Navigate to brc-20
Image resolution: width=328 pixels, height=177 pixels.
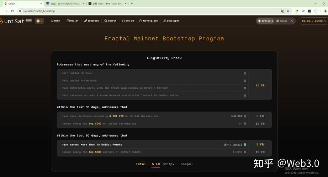click(x=128, y=21)
